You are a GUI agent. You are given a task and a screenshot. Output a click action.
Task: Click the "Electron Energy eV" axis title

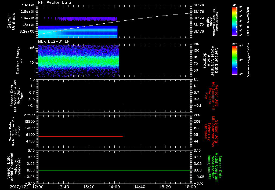(19, 60)
